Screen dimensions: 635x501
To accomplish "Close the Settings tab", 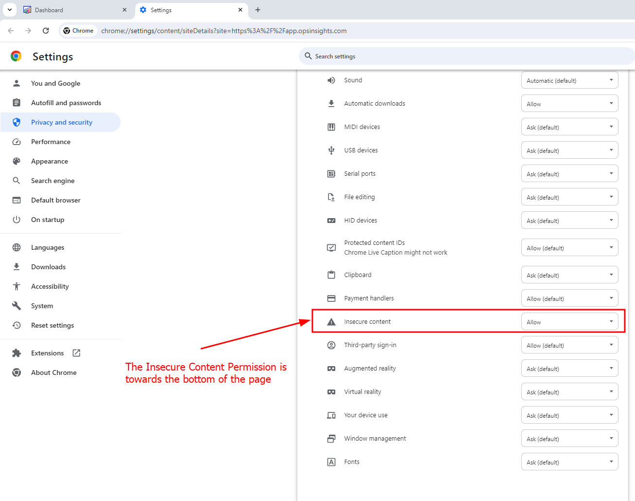I will point(240,10).
